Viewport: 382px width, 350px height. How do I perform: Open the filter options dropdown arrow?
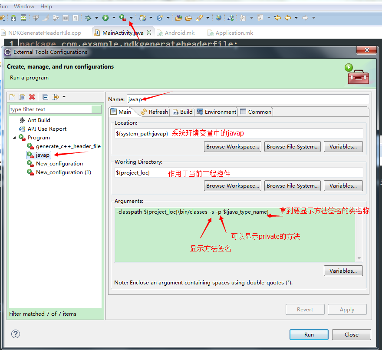tap(64, 97)
